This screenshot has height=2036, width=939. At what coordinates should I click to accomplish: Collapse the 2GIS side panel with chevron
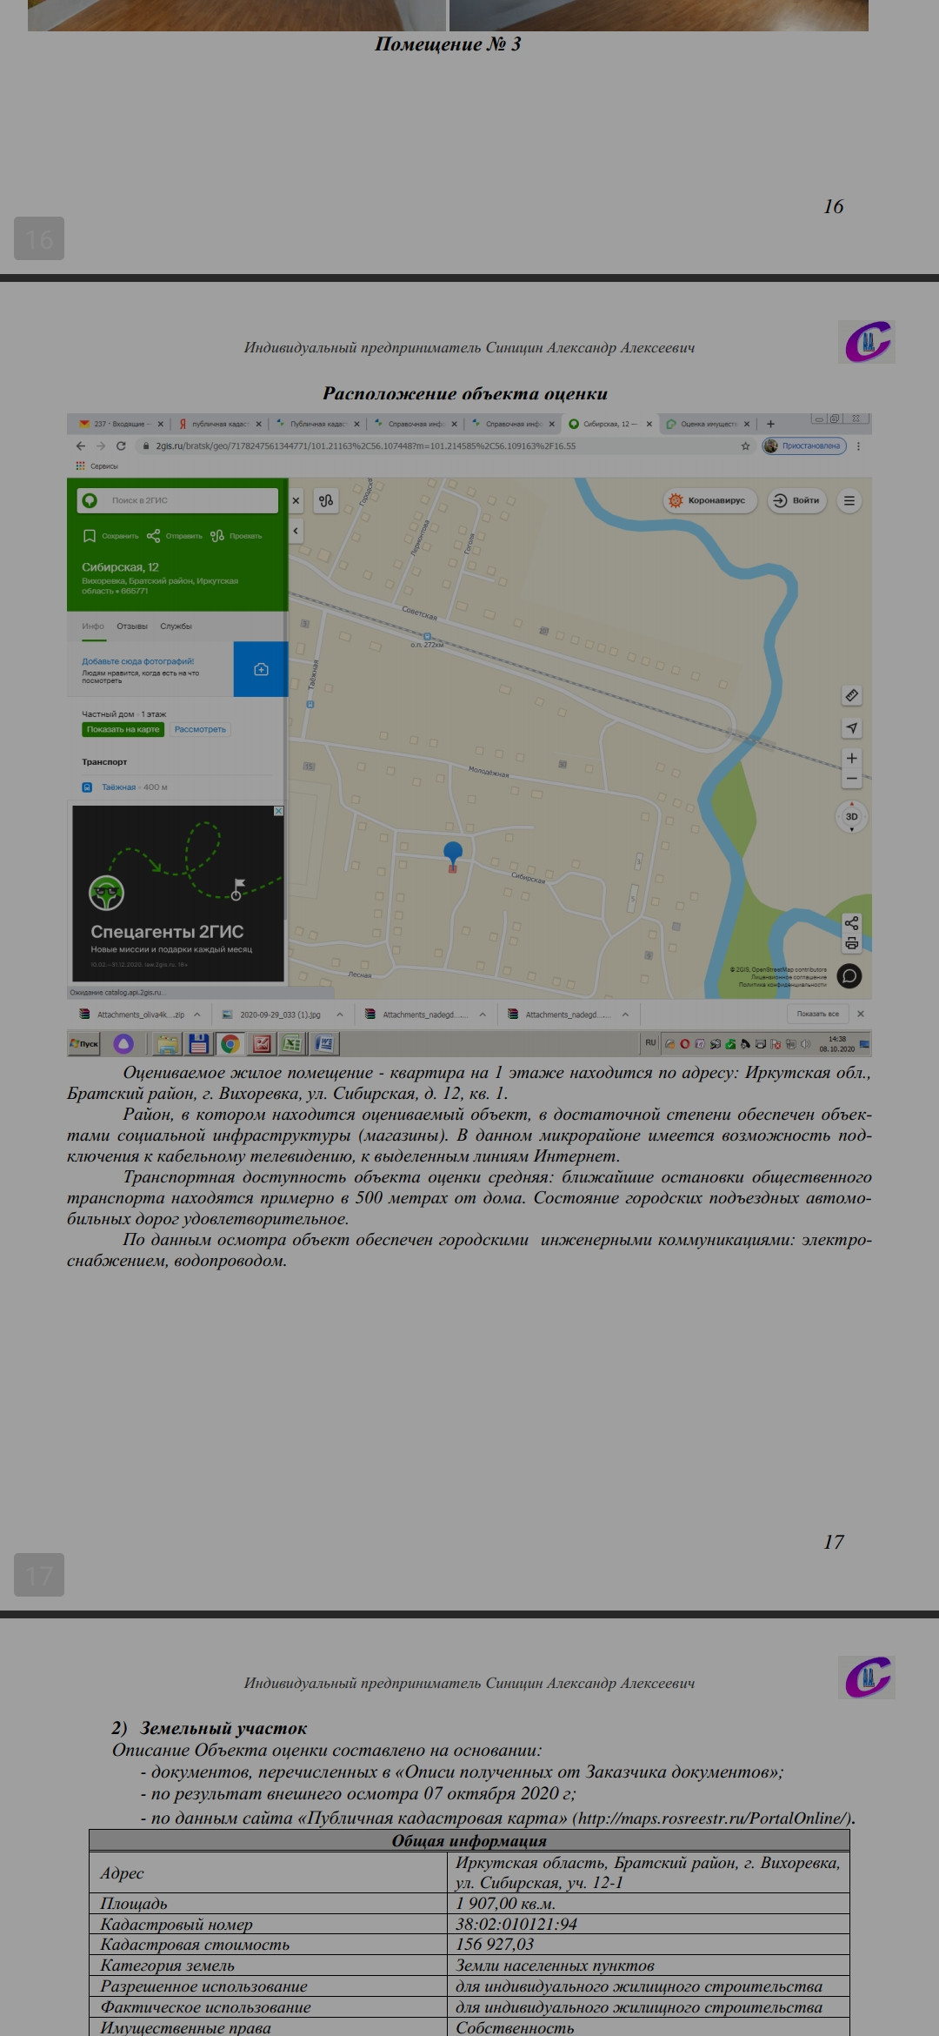coord(296,531)
